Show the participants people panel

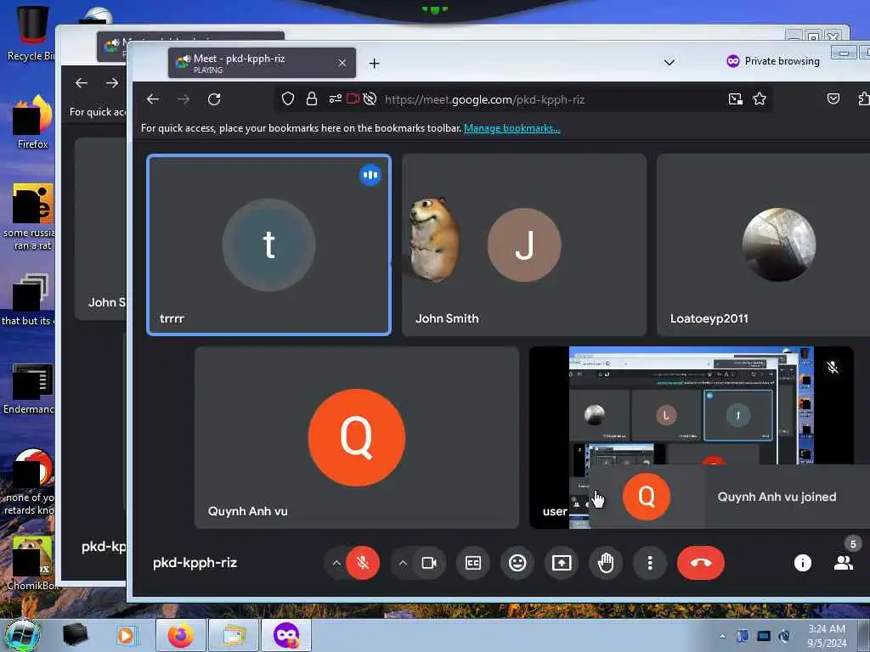[x=844, y=563]
